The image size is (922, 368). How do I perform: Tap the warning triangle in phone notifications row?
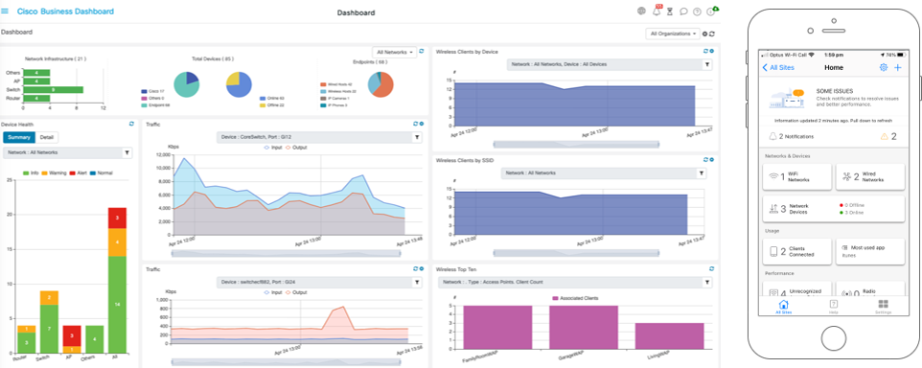[884, 136]
